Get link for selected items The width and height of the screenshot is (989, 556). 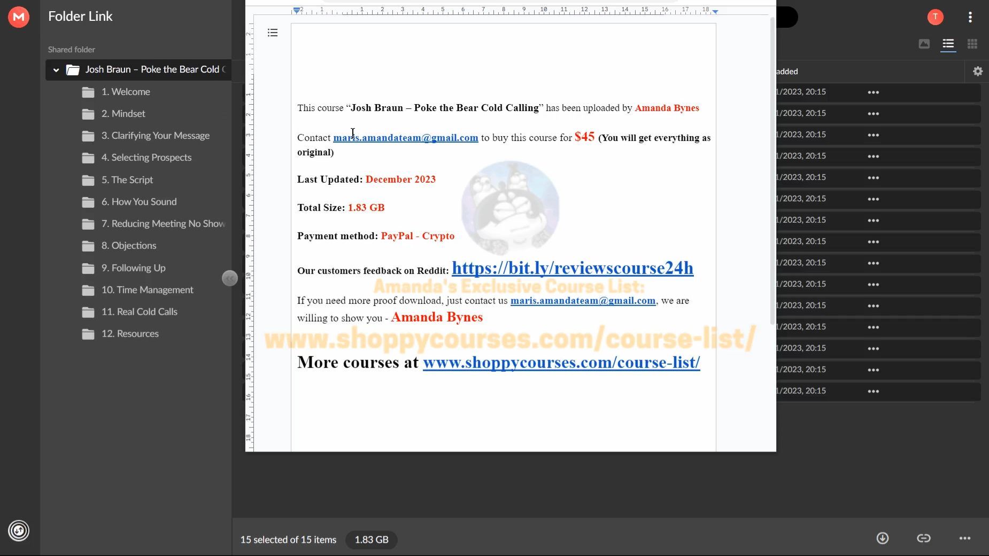coord(924,538)
